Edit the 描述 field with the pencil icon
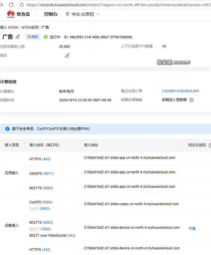The image size is (211, 255). point(67,55)
